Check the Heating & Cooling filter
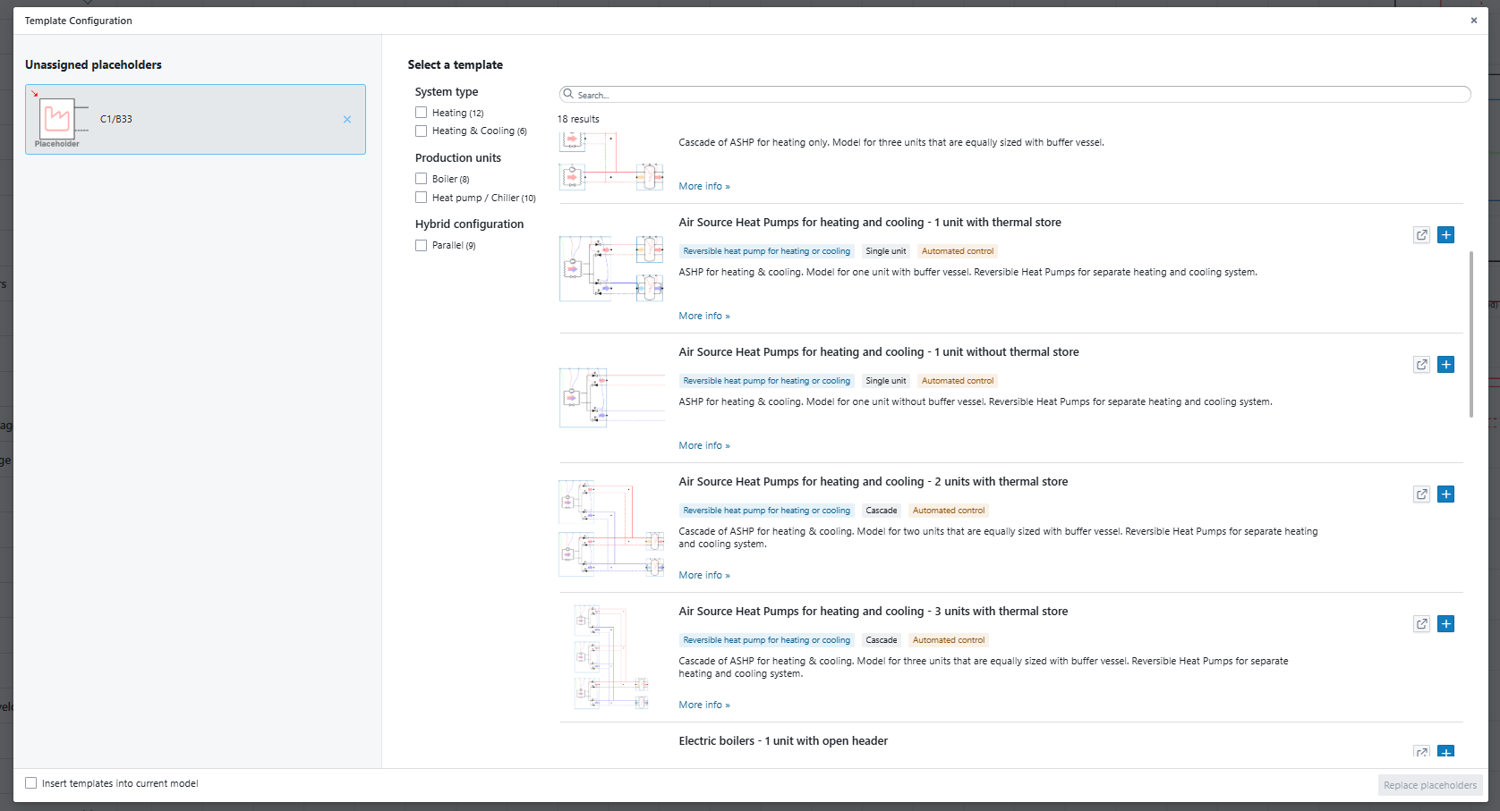 (x=422, y=131)
